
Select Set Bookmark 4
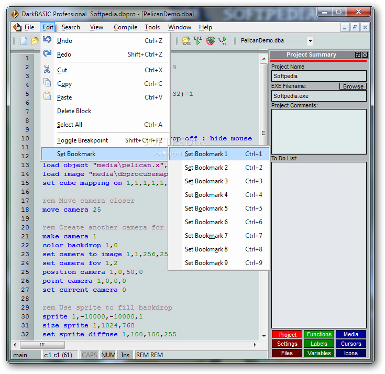(x=219, y=195)
